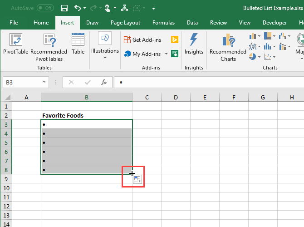Insert a PivotTable
The image size is (304, 227).
[16, 46]
